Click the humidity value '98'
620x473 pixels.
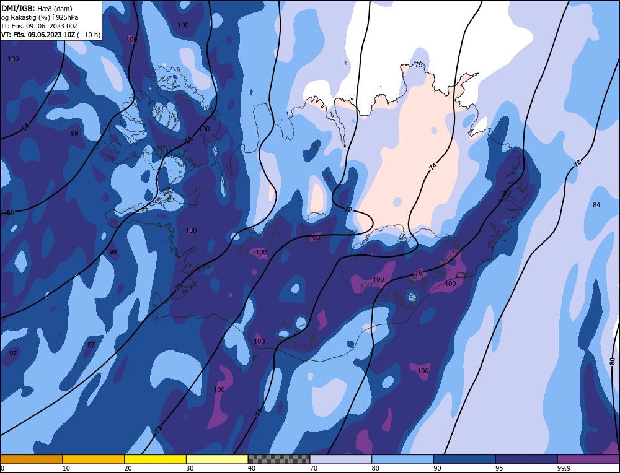point(113,252)
